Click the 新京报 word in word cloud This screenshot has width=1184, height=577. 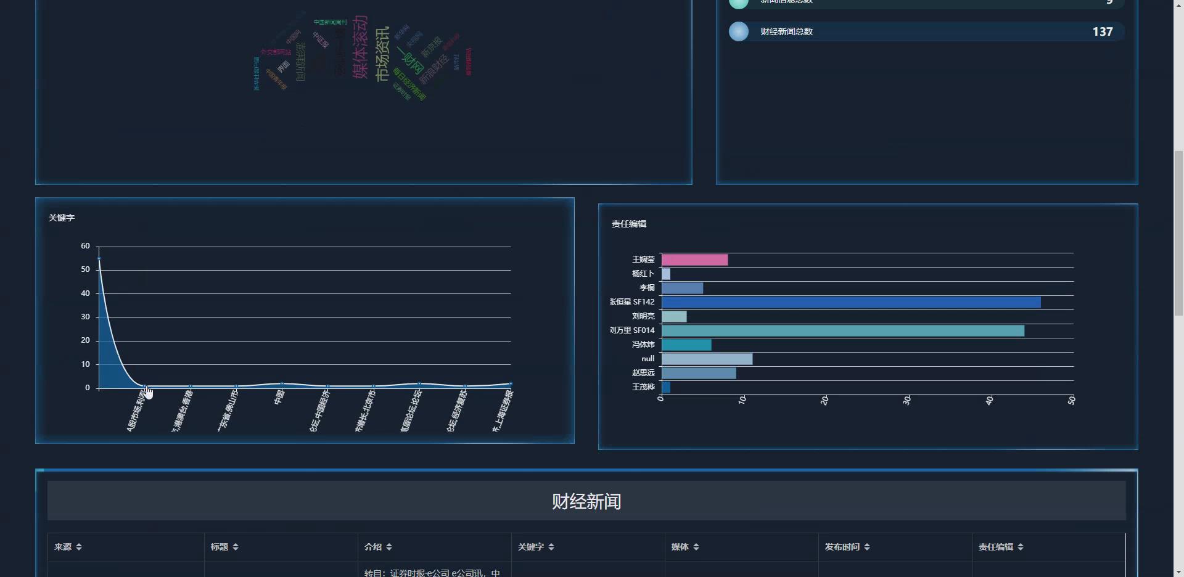click(x=432, y=47)
